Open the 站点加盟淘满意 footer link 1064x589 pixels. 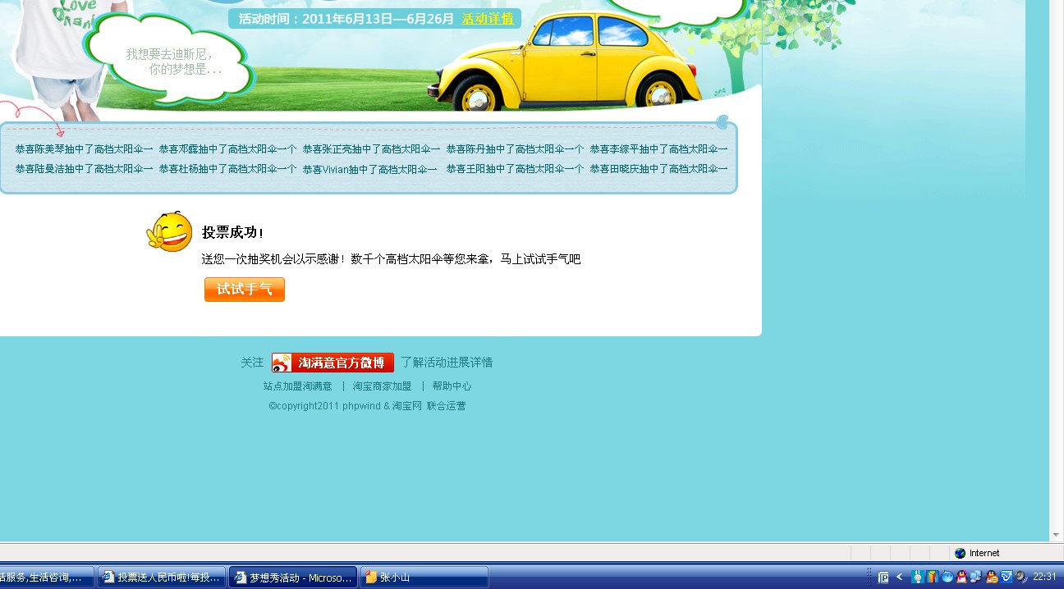[297, 386]
